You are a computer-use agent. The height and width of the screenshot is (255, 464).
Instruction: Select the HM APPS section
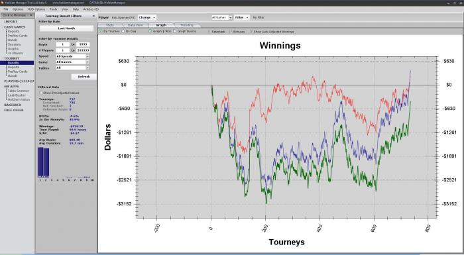(x=11, y=86)
